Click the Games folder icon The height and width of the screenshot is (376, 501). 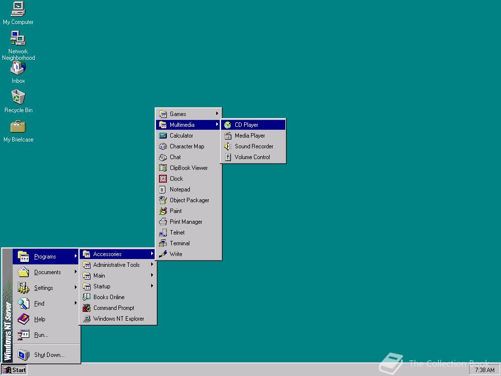(x=163, y=114)
